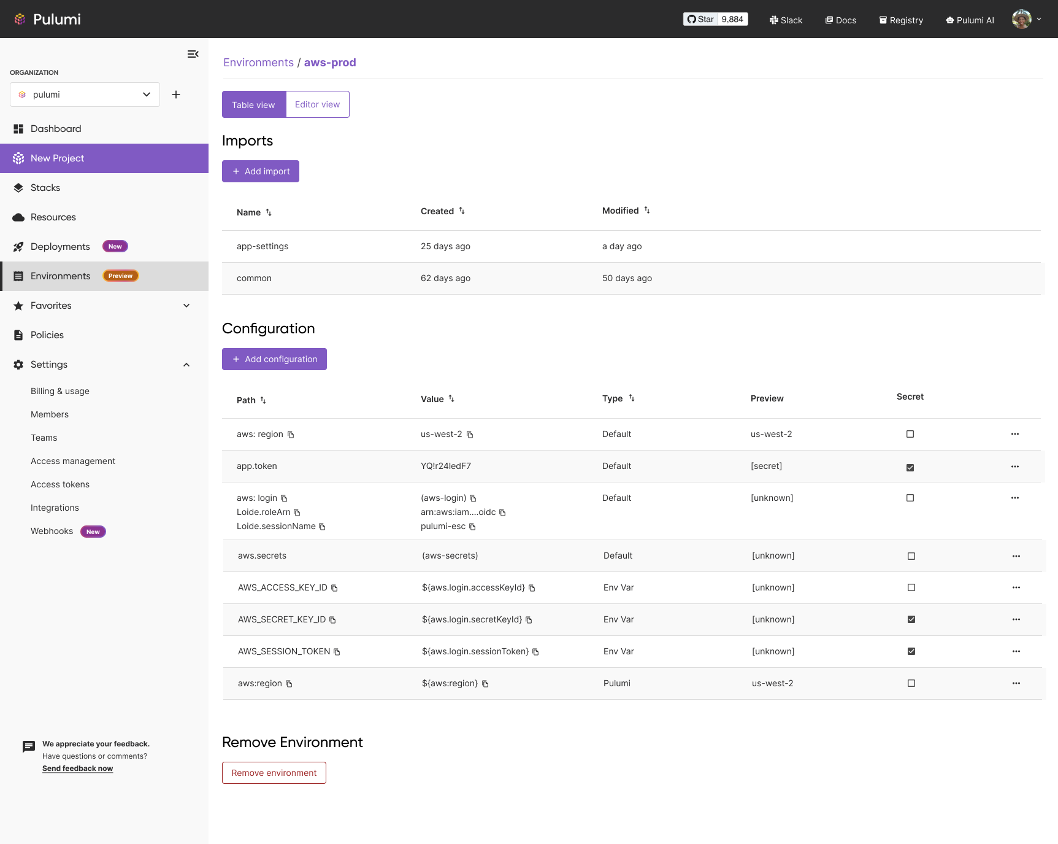Click the plus icon to add organization
The image size is (1058, 844).
(176, 95)
